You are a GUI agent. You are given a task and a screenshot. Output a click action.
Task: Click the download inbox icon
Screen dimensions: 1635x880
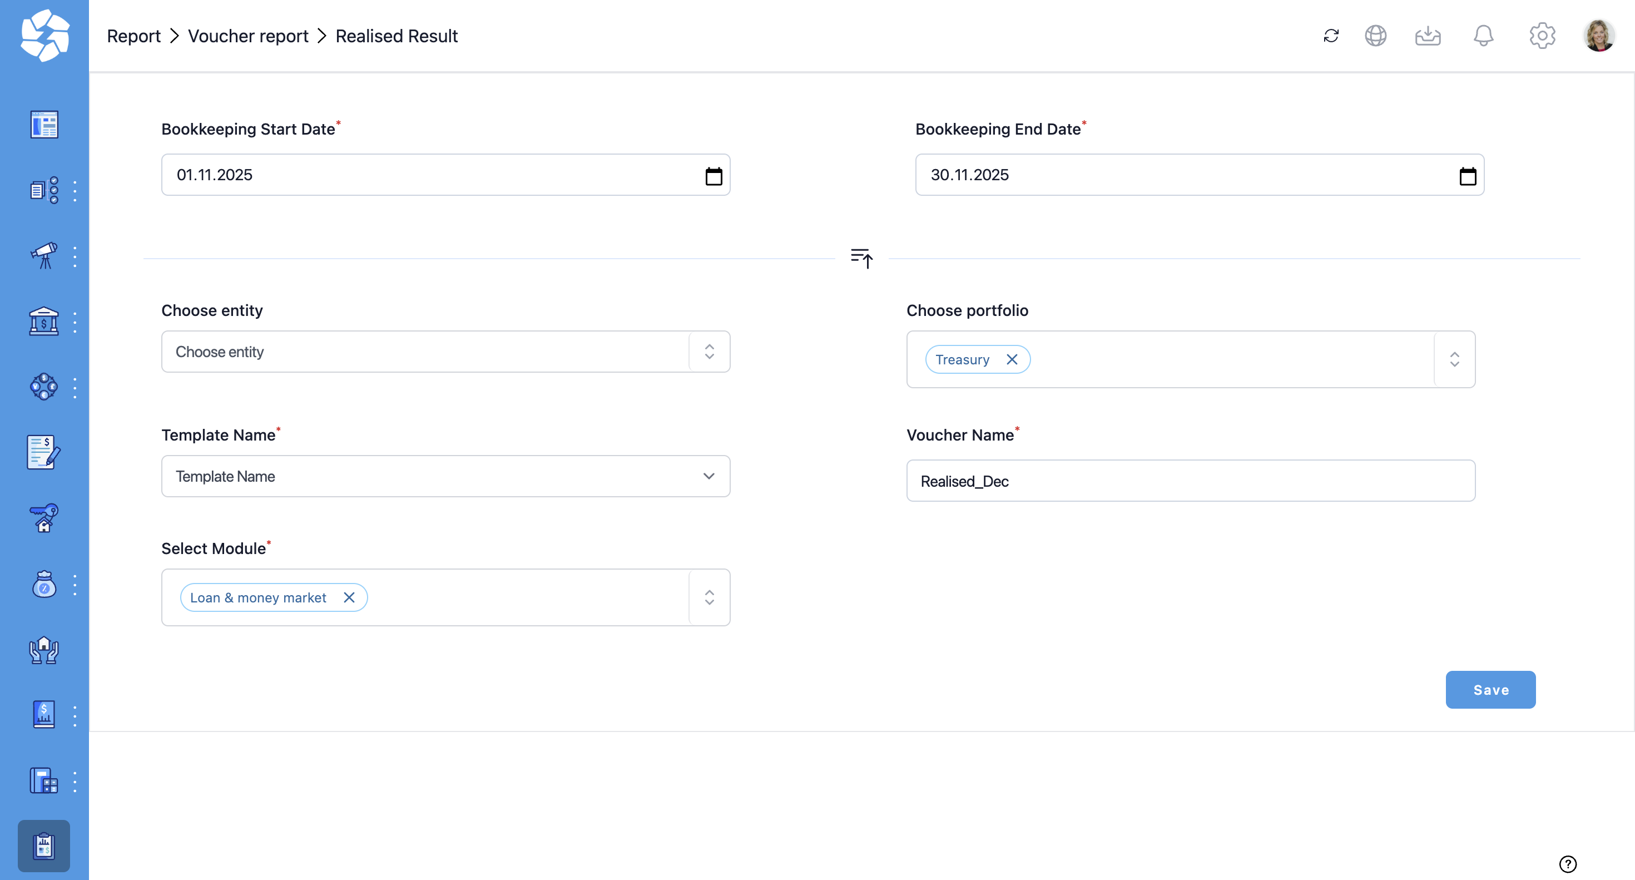(x=1428, y=36)
